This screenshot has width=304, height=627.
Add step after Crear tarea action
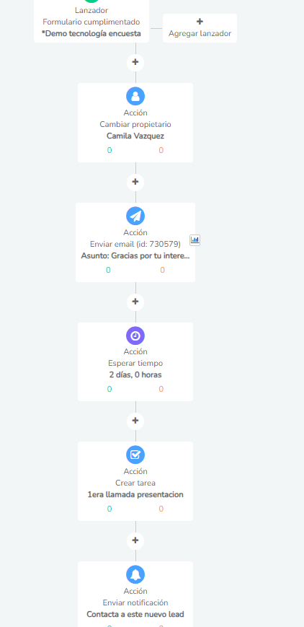coord(135,540)
